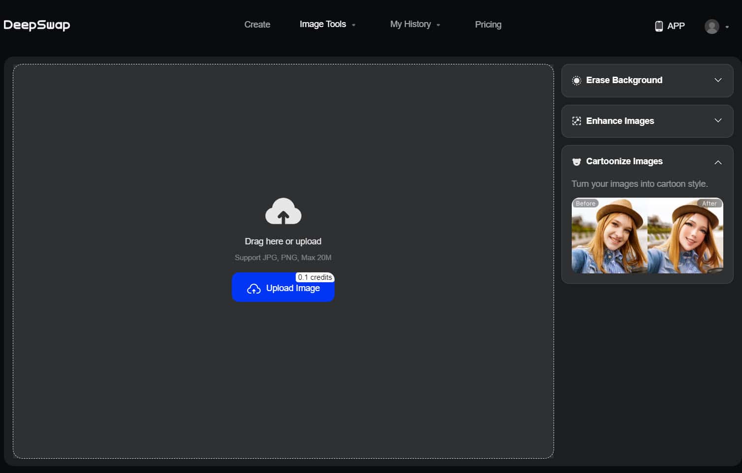Click the upload icon inside Upload Image button
The width and height of the screenshot is (742, 473).
253,289
